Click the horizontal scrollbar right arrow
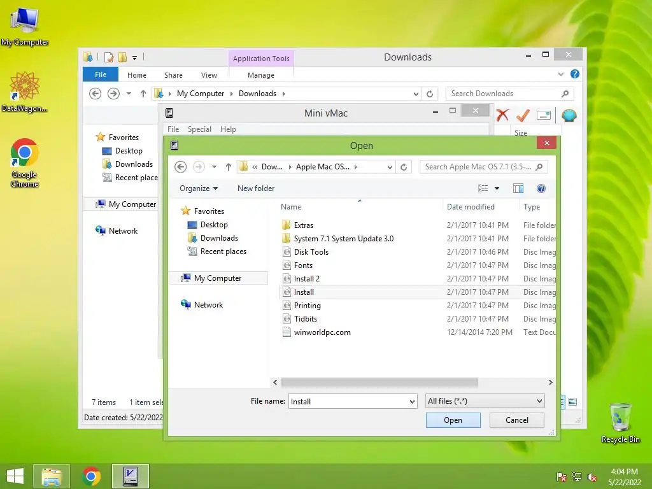 pos(551,382)
